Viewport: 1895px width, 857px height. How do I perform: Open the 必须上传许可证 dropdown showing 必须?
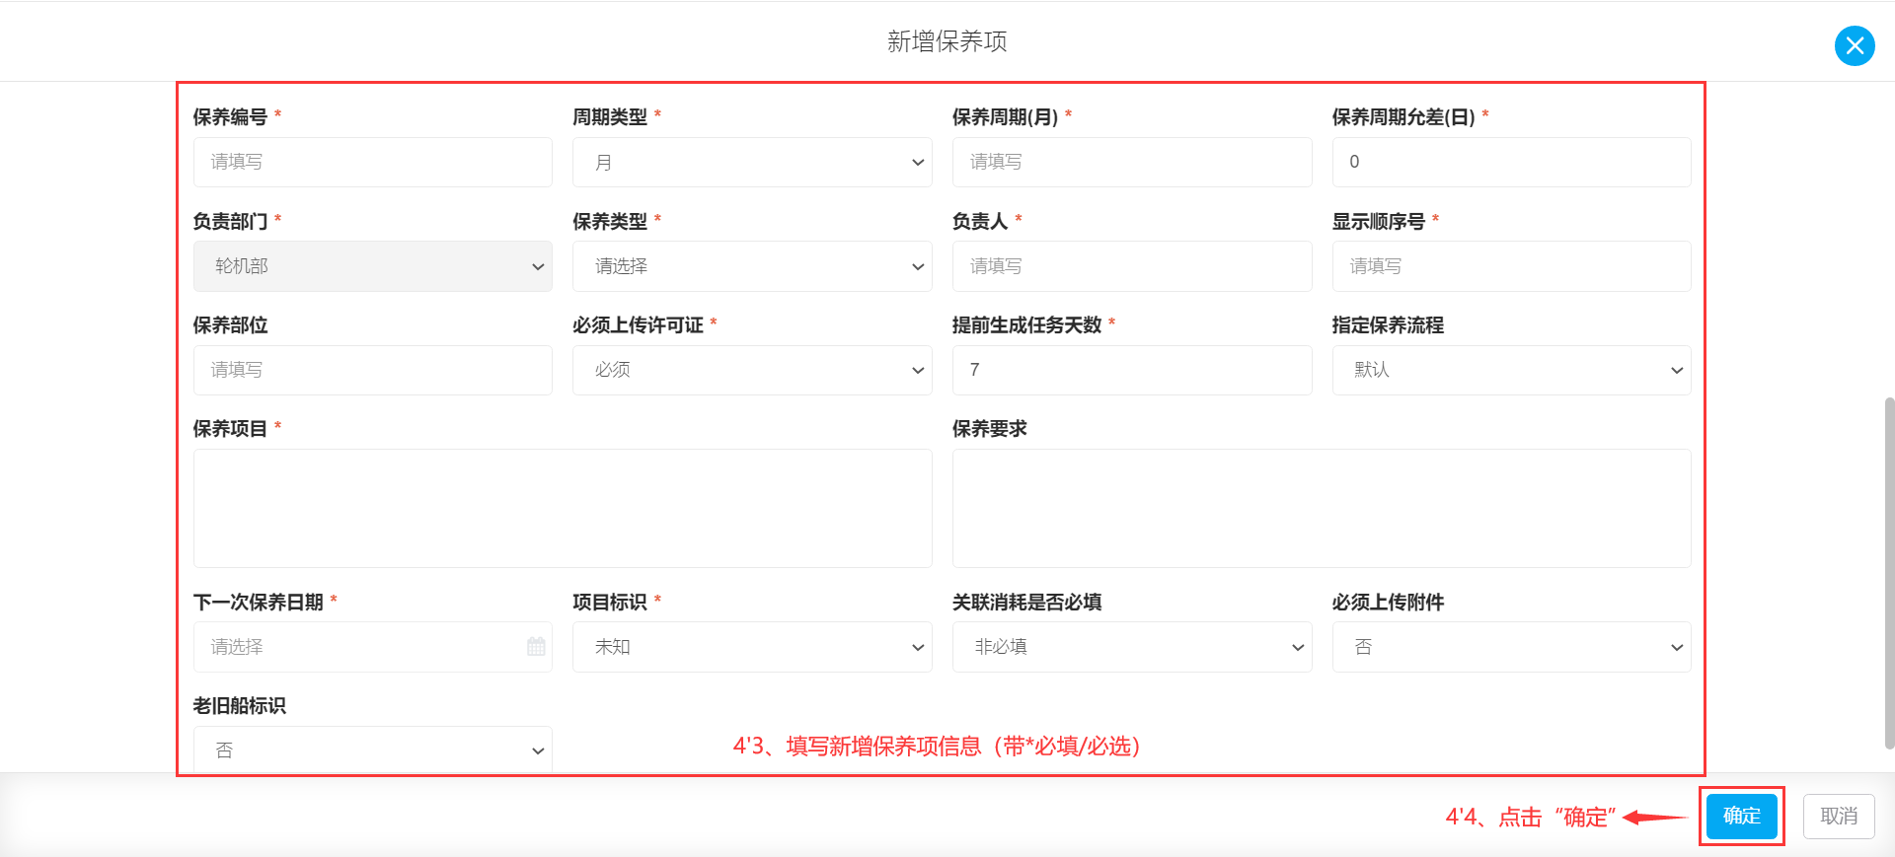coord(752,370)
